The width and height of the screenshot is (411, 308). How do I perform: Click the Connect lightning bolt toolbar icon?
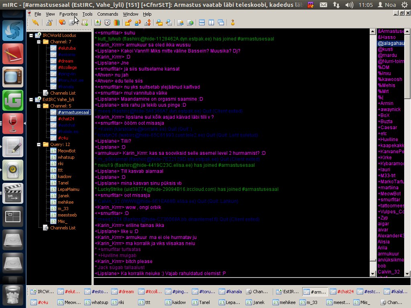(35, 23)
